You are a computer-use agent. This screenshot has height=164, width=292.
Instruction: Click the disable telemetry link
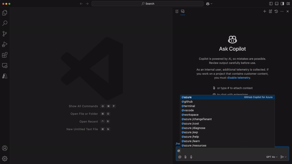(239, 78)
